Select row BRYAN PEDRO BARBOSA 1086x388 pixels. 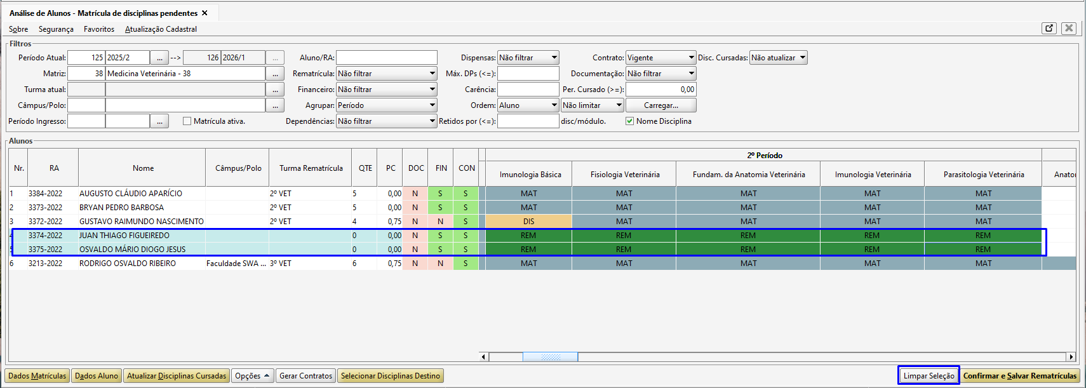tap(542, 208)
